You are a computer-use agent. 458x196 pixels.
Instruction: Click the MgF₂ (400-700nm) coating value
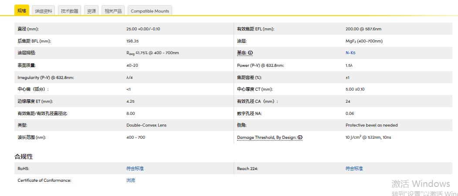point(364,41)
